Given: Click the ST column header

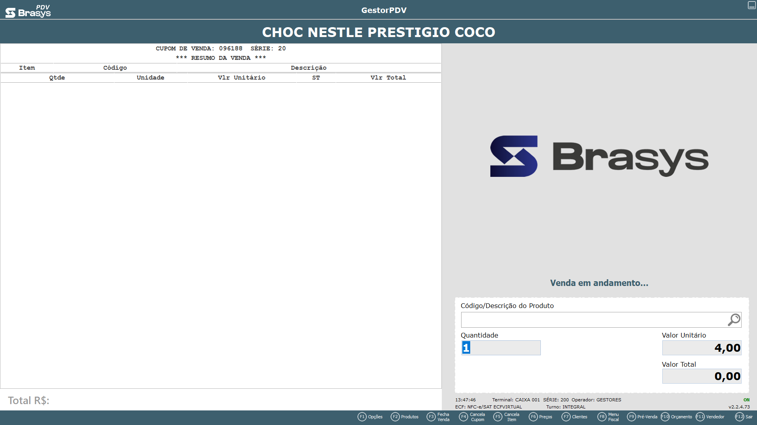Looking at the screenshot, I should pos(316,78).
